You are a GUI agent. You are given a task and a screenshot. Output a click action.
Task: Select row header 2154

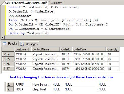coord(8,54)
